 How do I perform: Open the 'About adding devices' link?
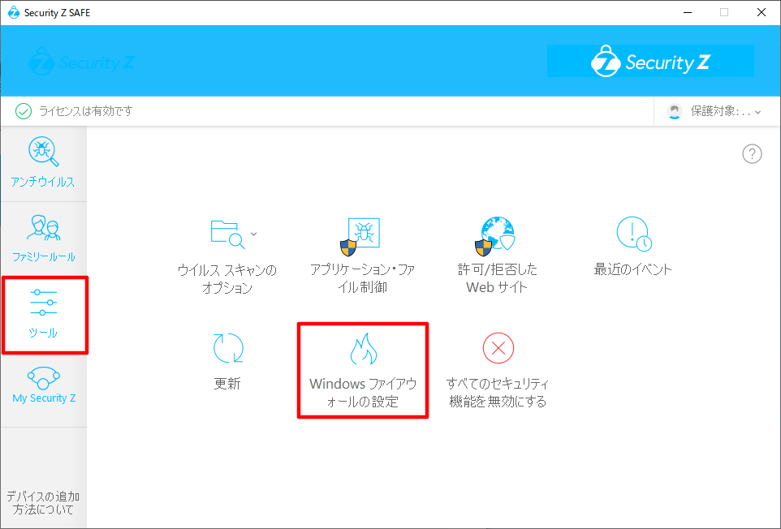point(43,502)
